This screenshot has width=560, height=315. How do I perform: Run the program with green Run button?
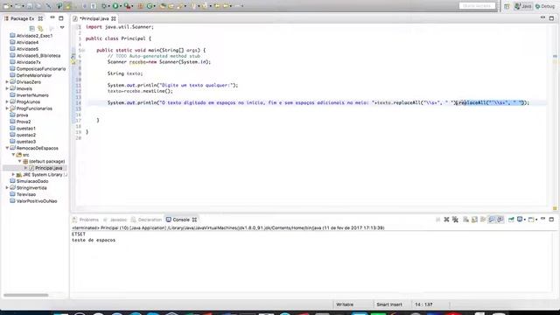115,6
